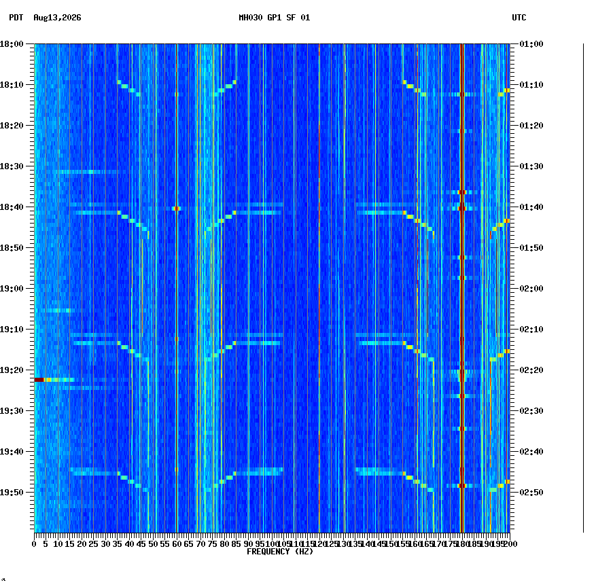Click the 18:50 PDT time label
The width and height of the screenshot is (613, 587).
click(12, 248)
